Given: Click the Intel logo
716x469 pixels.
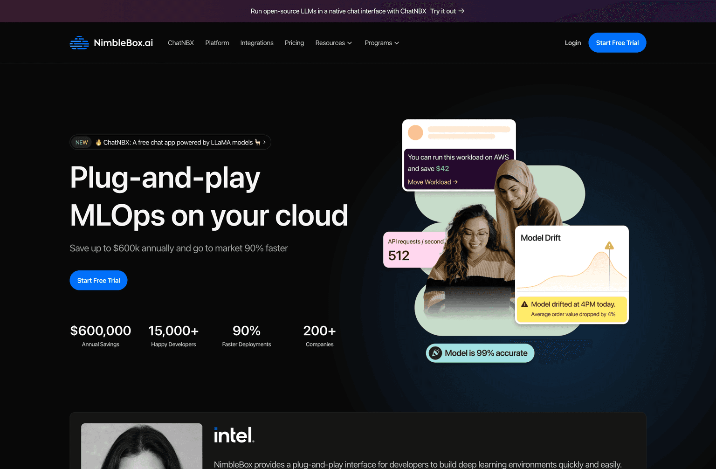Looking at the screenshot, I should tap(234, 435).
